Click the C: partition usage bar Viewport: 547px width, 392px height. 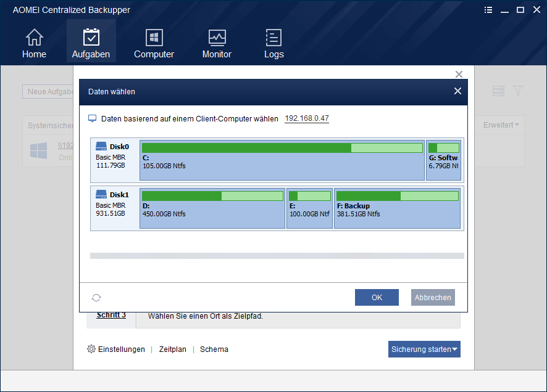(282, 148)
